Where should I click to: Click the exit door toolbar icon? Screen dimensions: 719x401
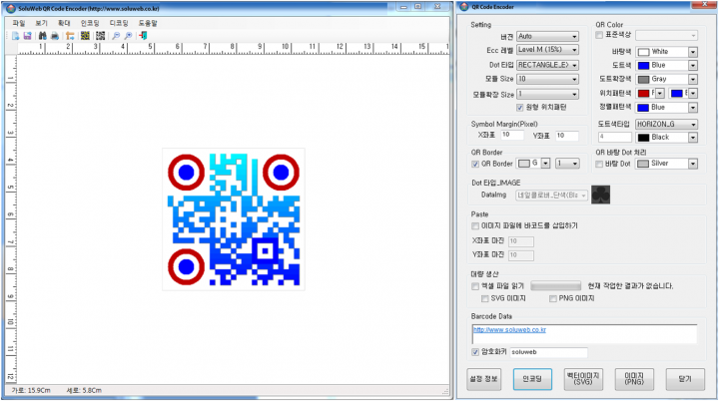[x=144, y=36]
